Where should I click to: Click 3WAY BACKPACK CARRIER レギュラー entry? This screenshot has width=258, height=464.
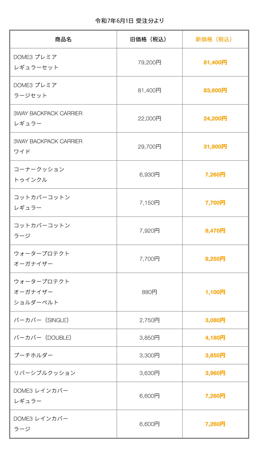pyautogui.click(x=48, y=118)
